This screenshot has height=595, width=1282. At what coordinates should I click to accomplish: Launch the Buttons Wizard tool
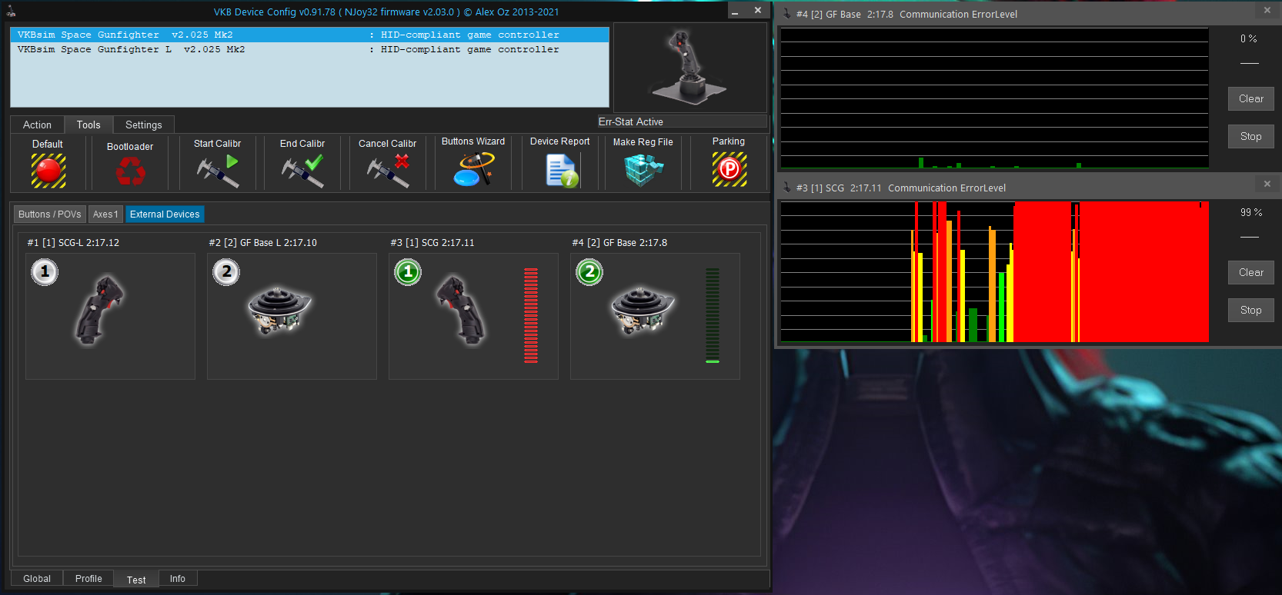tap(473, 170)
